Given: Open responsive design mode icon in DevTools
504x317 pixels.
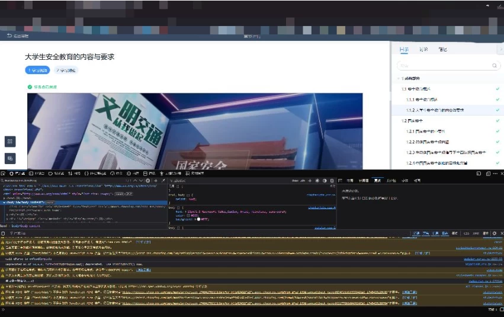Looking at the screenshot, I should tap(488, 174).
